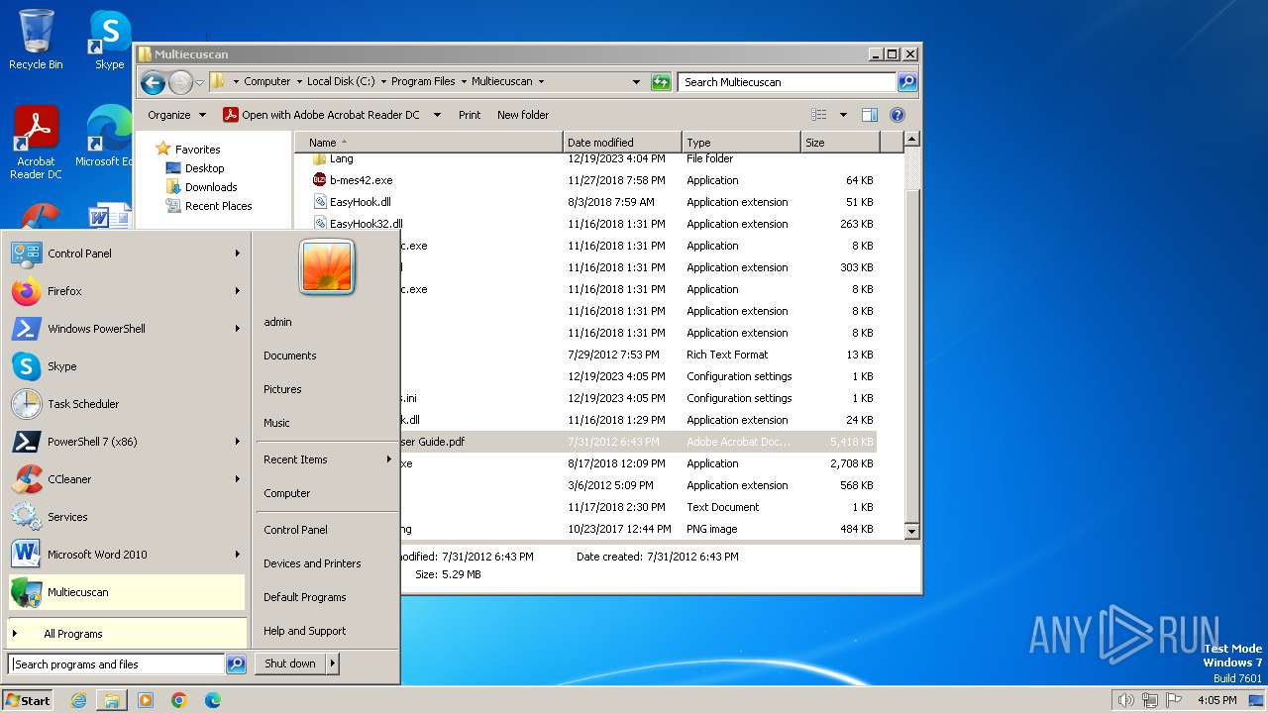The image size is (1268, 713).
Task: Select Downloads under Favorites
Action: 211,187
